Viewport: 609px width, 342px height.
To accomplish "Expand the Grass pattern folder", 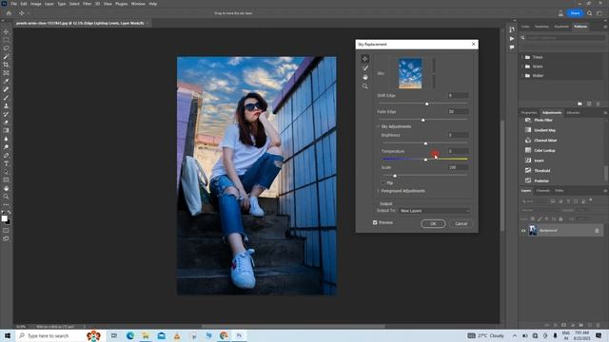I will click(x=522, y=66).
